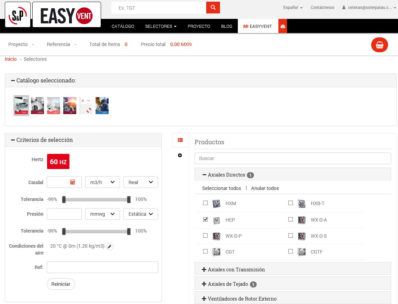Open the m3/h flow unit dropdown

coord(102,182)
